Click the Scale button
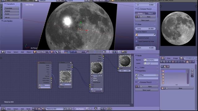 11,14
